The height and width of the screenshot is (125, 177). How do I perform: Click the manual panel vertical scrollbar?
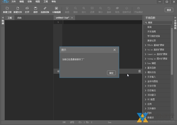pos(172,50)
